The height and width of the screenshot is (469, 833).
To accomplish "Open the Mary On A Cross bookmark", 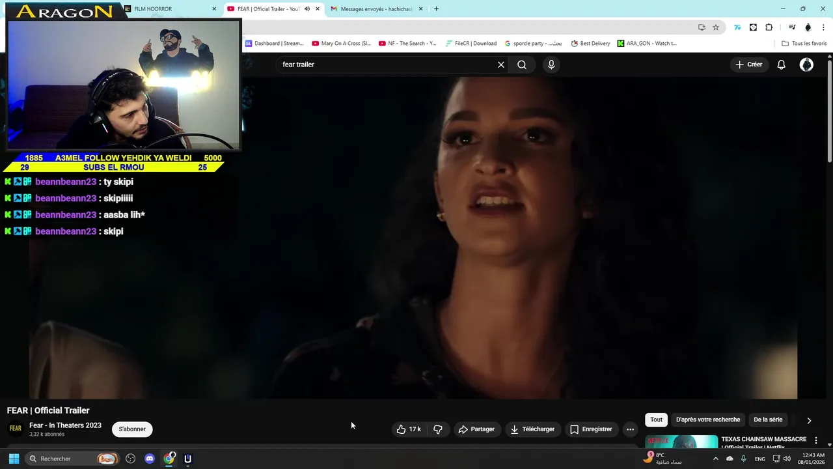I will tap(342, 44).
